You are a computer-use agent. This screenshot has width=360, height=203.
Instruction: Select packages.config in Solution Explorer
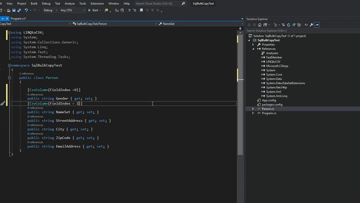[272, 105]
